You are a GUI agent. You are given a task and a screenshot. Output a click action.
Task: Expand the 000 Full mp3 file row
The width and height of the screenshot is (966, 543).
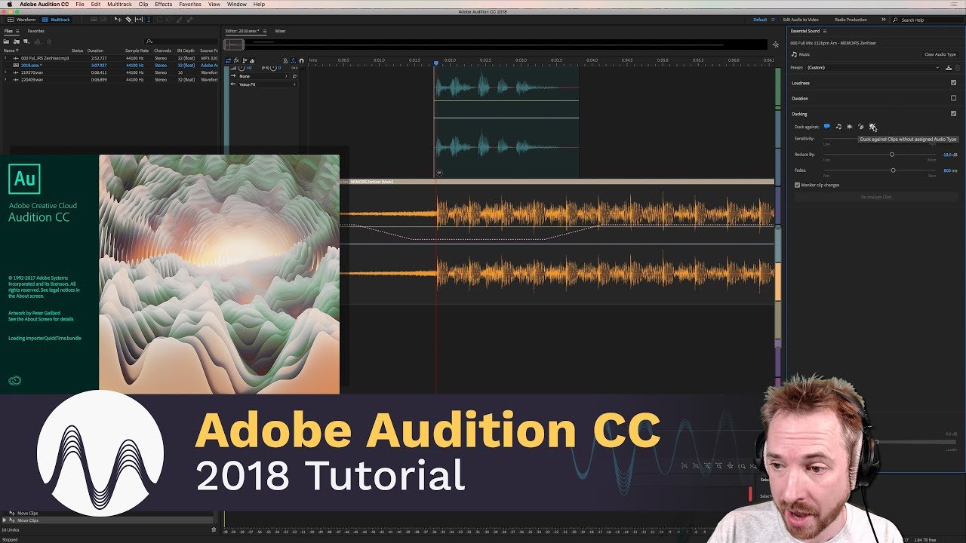click(5, 58)
